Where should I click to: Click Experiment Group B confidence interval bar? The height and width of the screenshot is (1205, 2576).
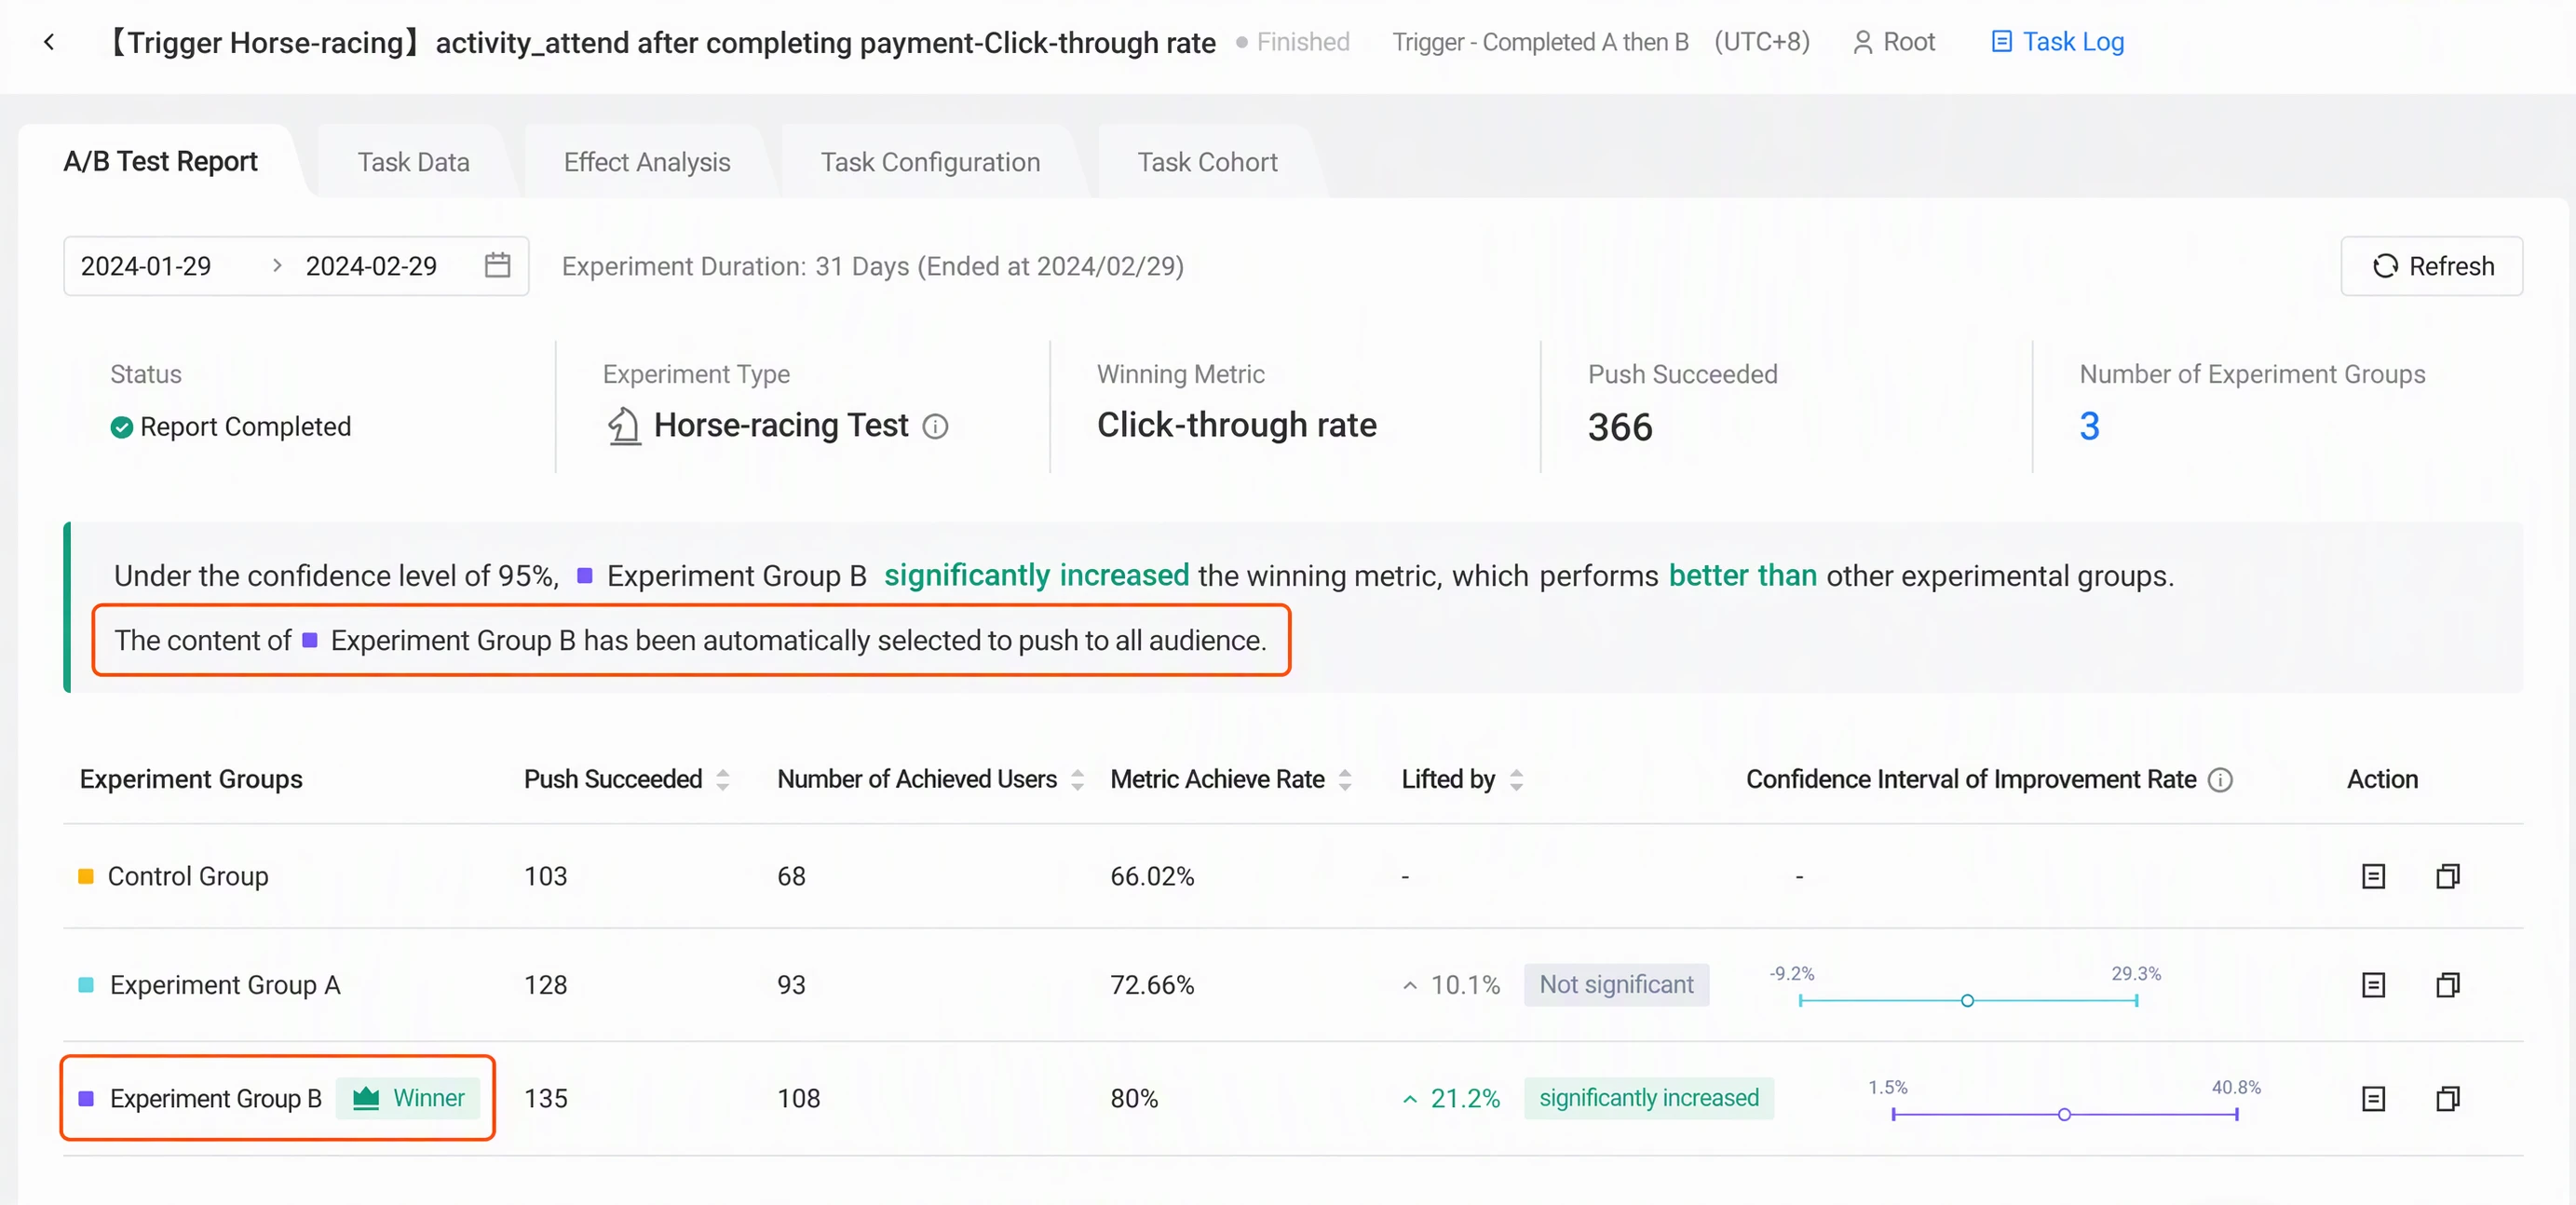point(2064,1114)
